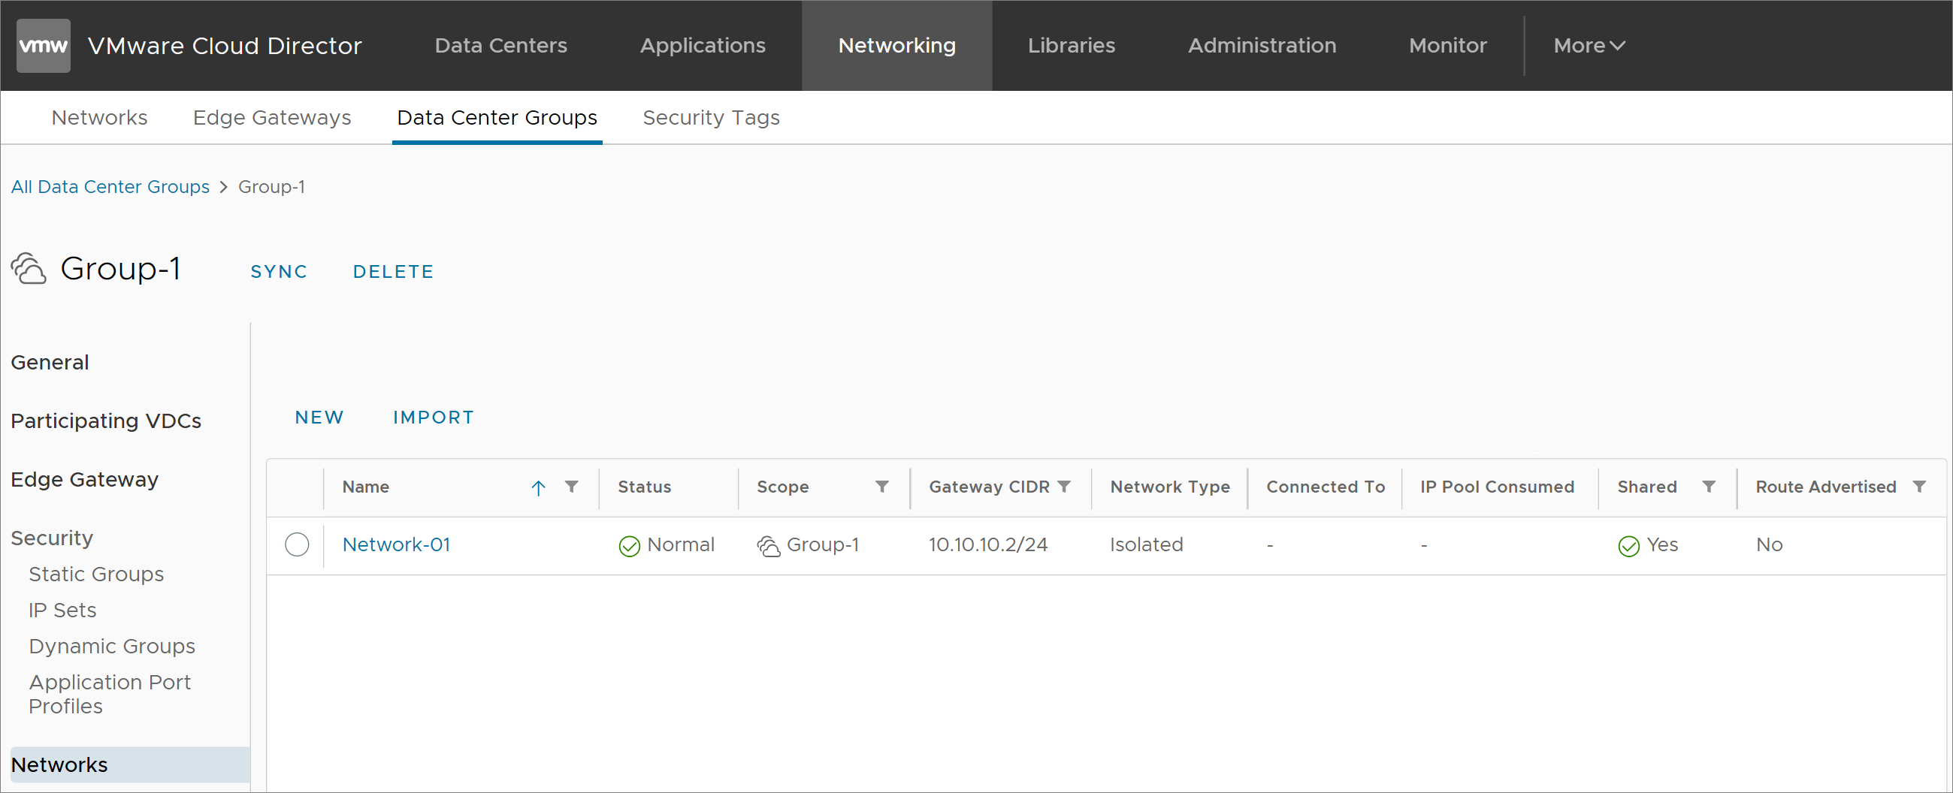This screenshot has width=1953, height=793.
Task: Open the Libraries top menu
Action: pos(1072,46)
